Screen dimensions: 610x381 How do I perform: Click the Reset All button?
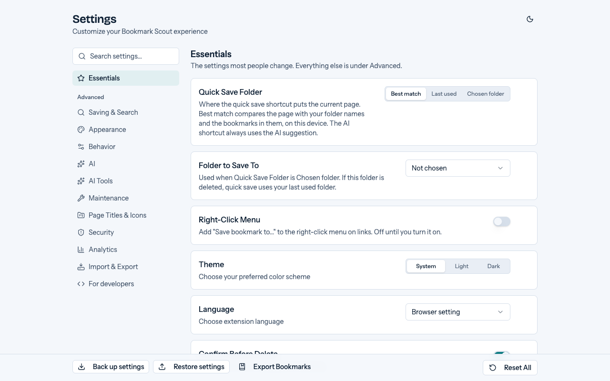[x=510, y=368]
